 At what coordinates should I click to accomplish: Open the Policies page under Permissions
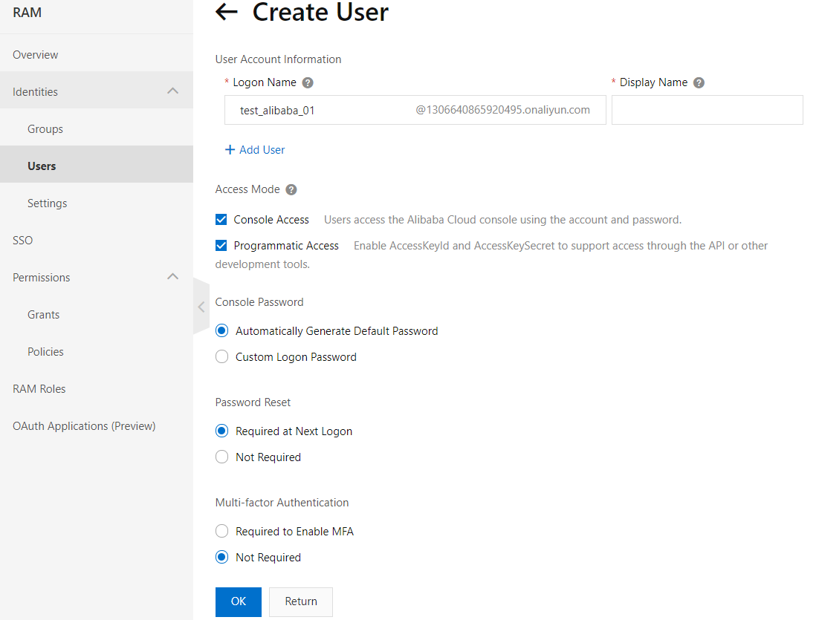click(45, 351)
